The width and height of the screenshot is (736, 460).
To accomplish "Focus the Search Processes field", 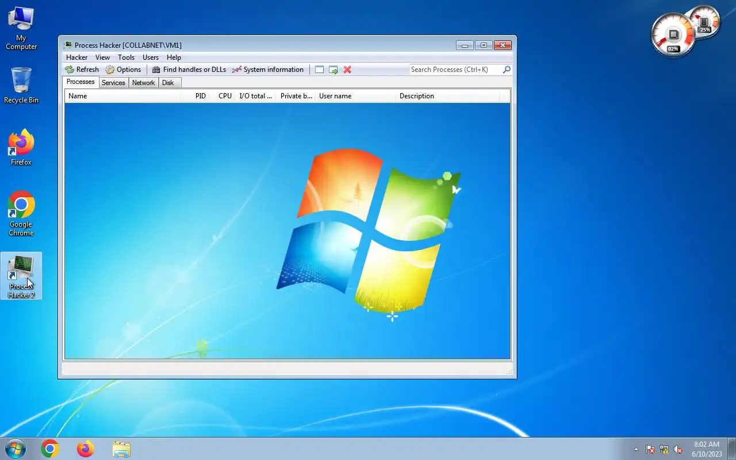I will (455, 70).
